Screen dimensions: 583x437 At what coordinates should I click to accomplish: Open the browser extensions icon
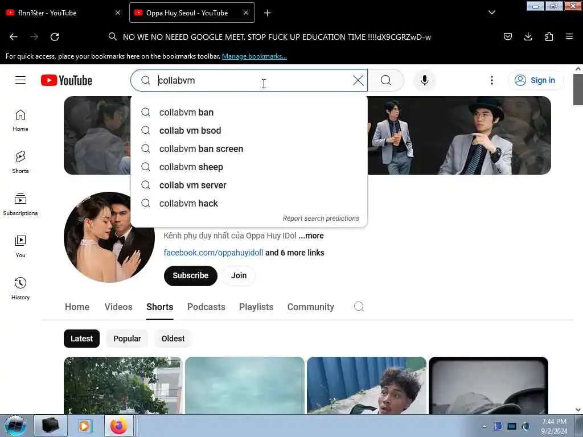(549, 36)
